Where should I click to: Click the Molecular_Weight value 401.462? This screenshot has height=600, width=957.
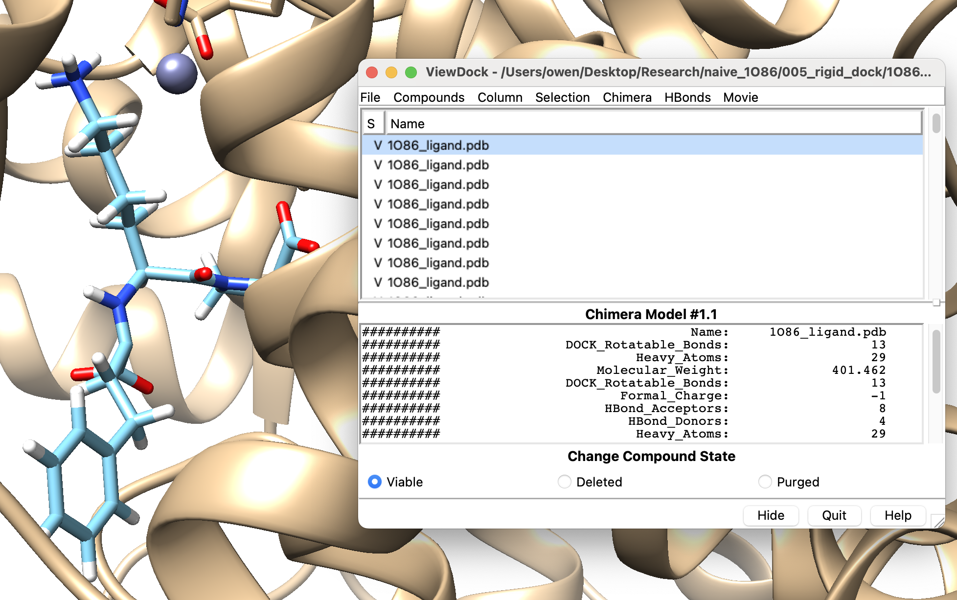pos(859,370)
